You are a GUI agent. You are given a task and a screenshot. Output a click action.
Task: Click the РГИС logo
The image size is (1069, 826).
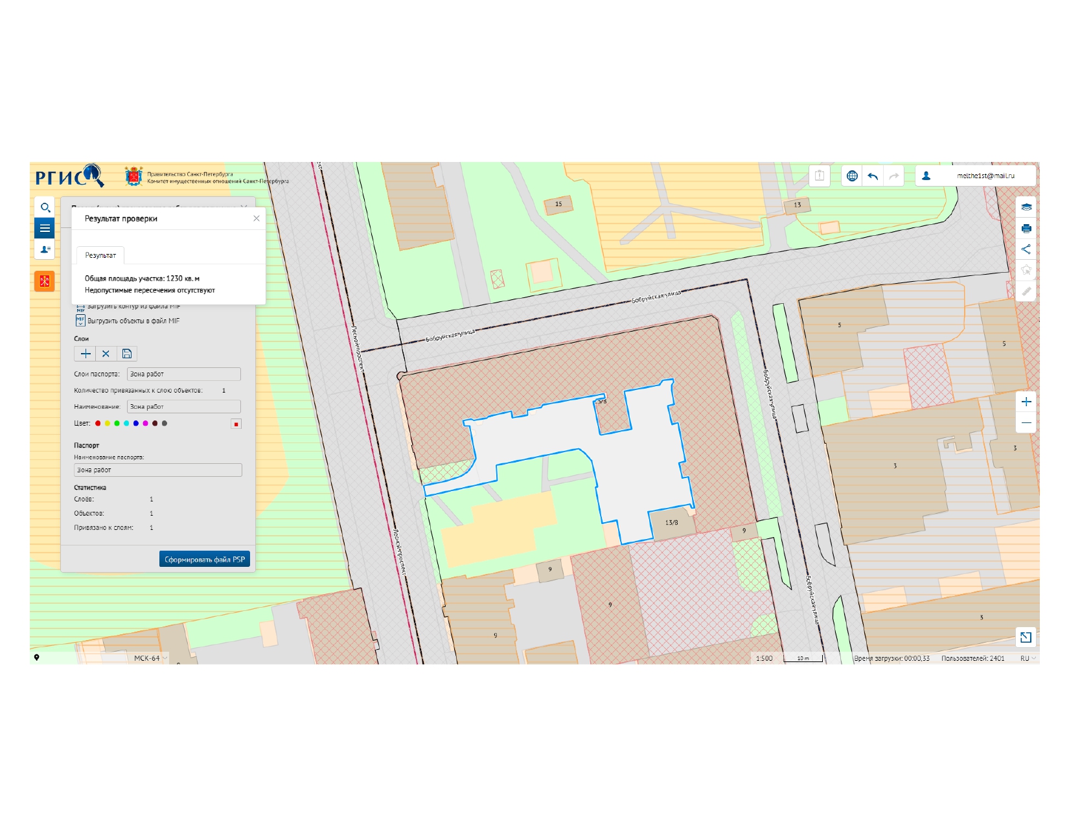tap(69, 176)
